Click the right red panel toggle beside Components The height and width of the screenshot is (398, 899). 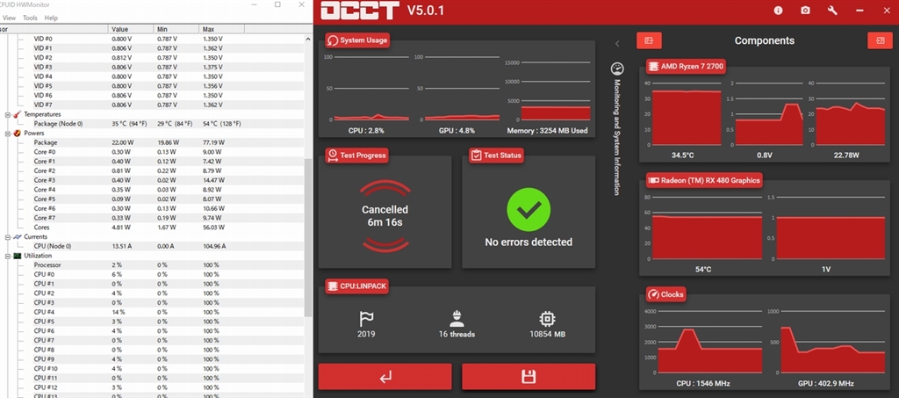pos(880,40)
